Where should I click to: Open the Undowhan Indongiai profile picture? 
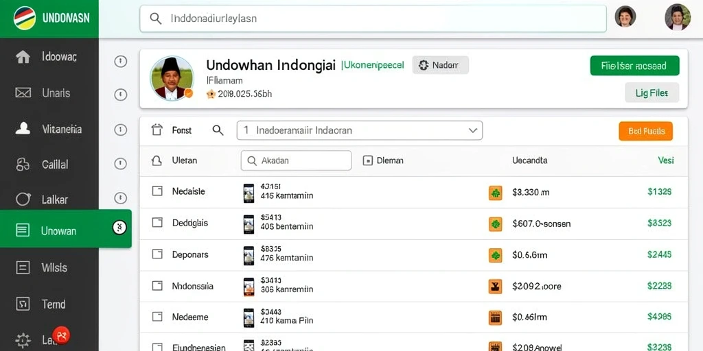[172, 78]
